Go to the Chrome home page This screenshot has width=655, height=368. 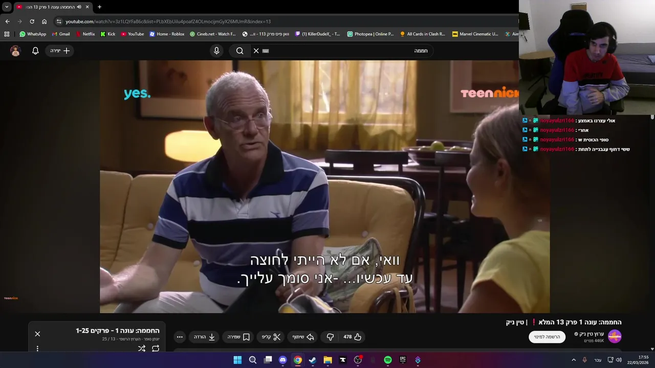[44, 21]
